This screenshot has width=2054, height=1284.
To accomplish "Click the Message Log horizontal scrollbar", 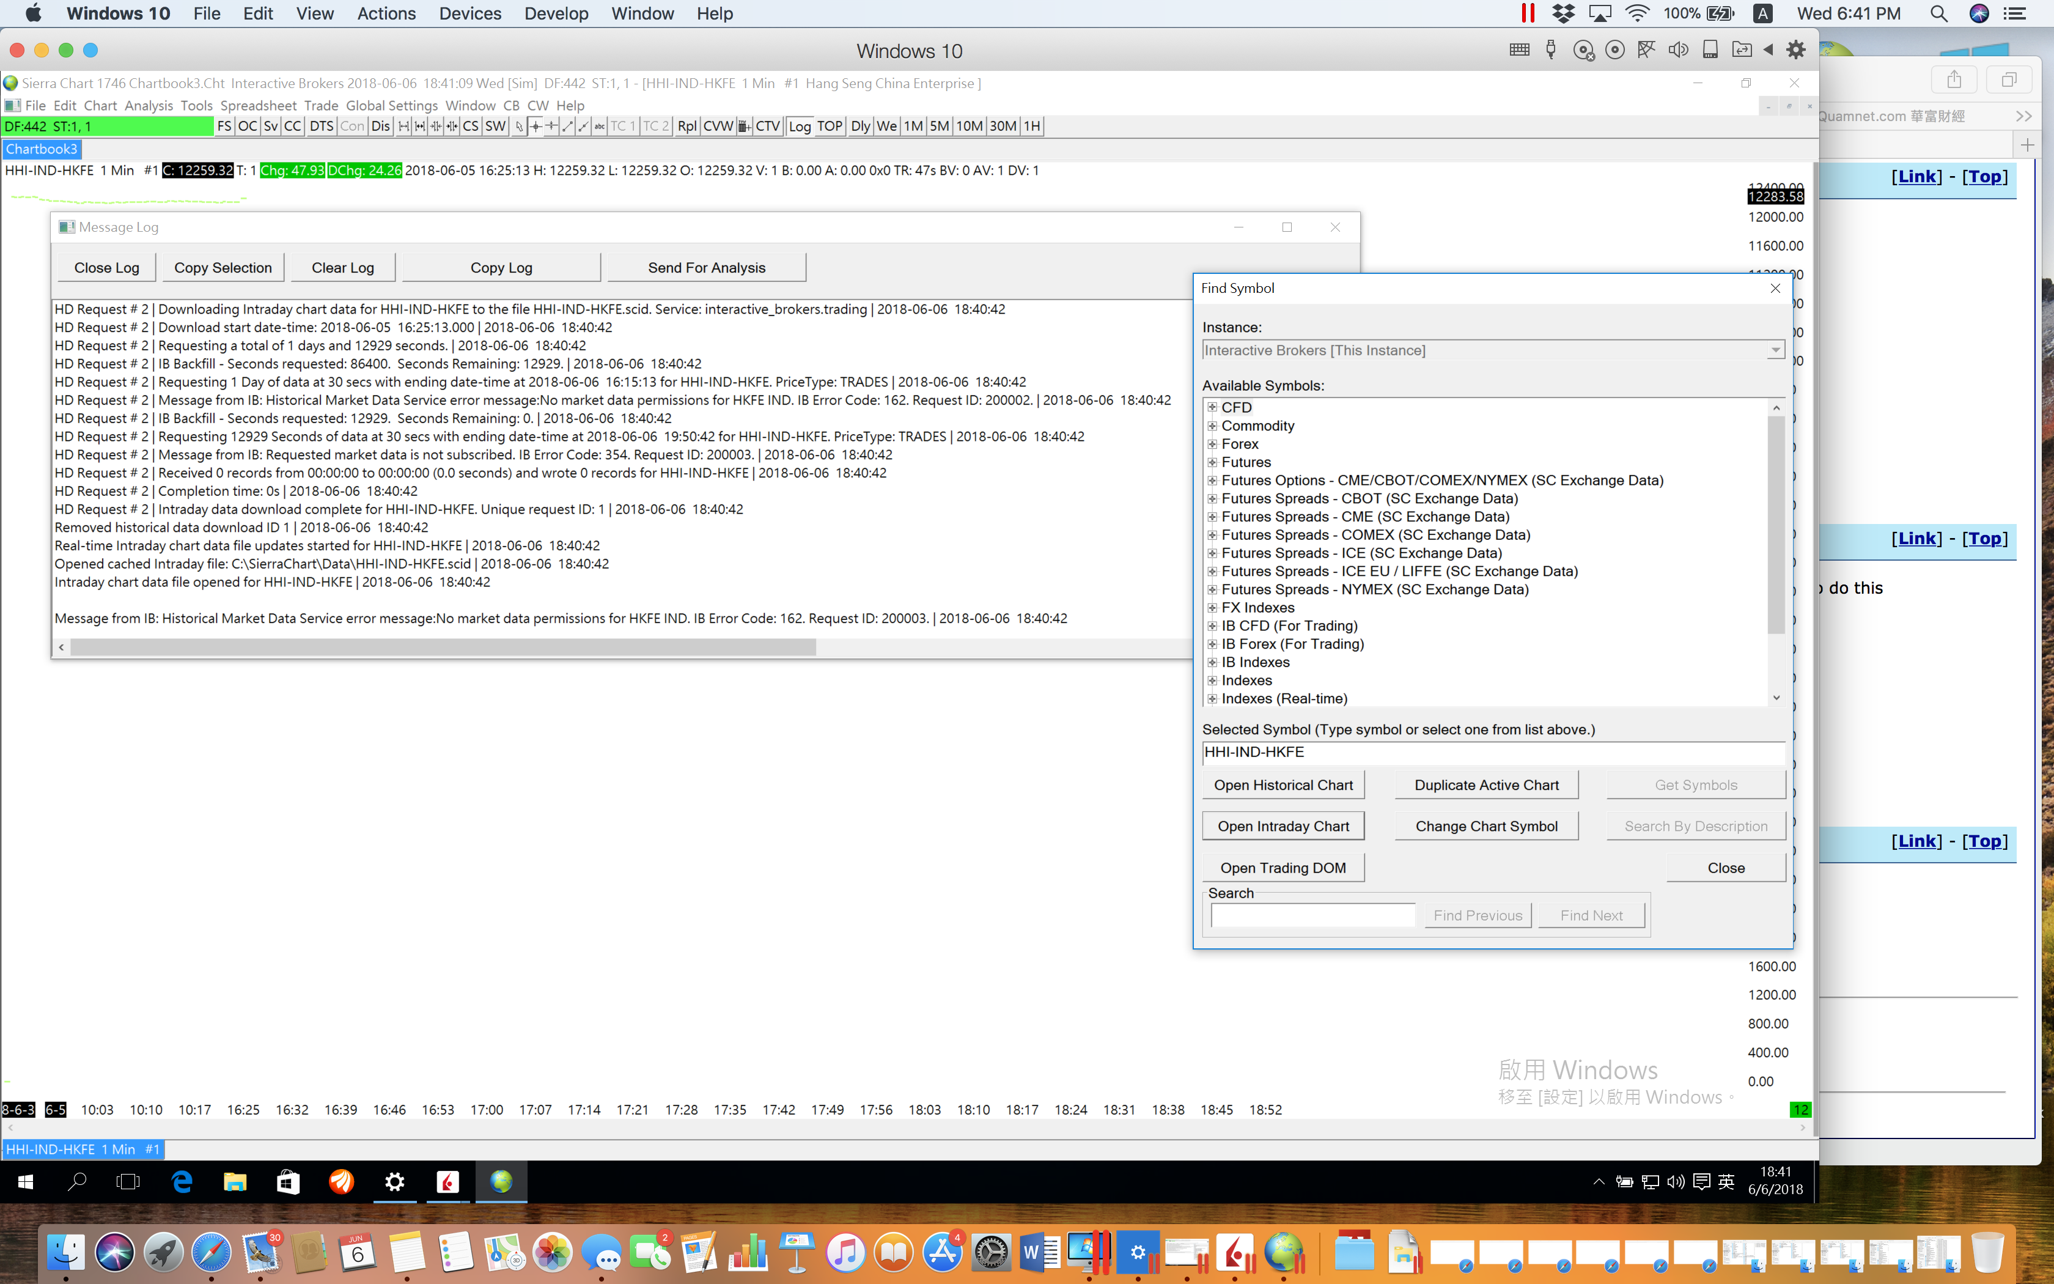I will (443, 648).
